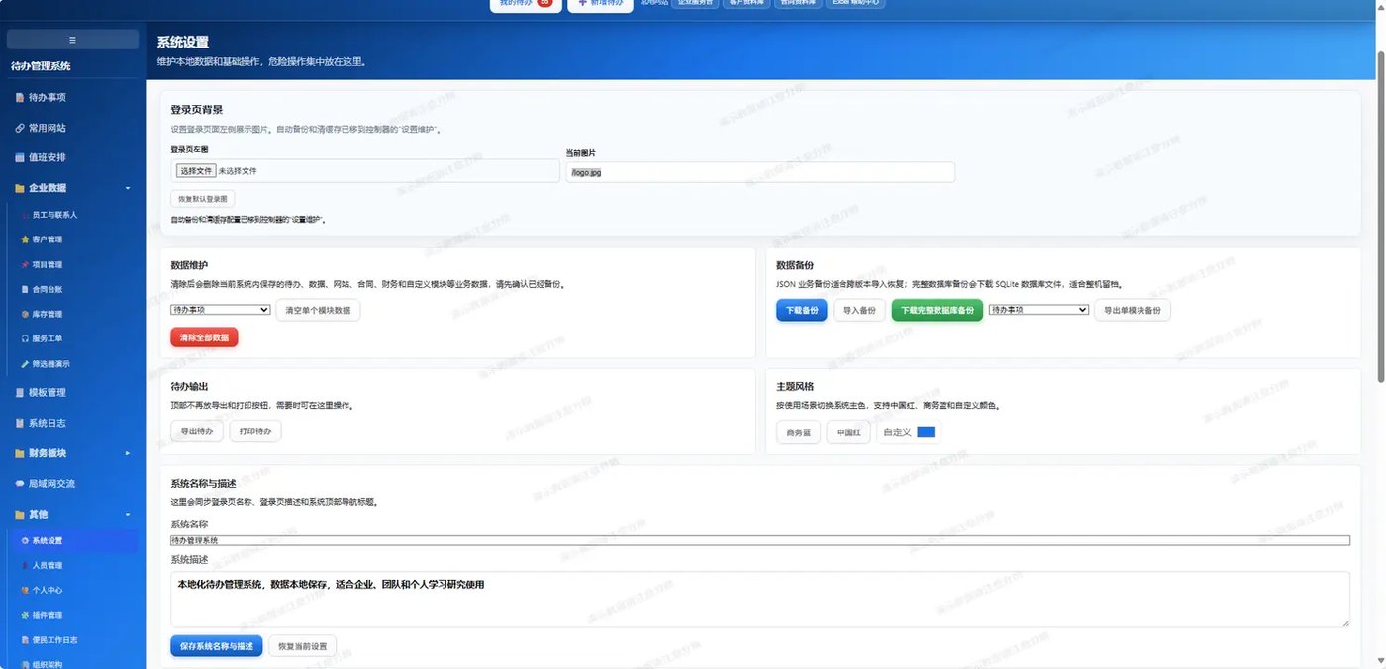Open the 自定义 blue color swatch
Viewport: 1386px width, 669px height.
pyautogui.click(x=926, y=432)
